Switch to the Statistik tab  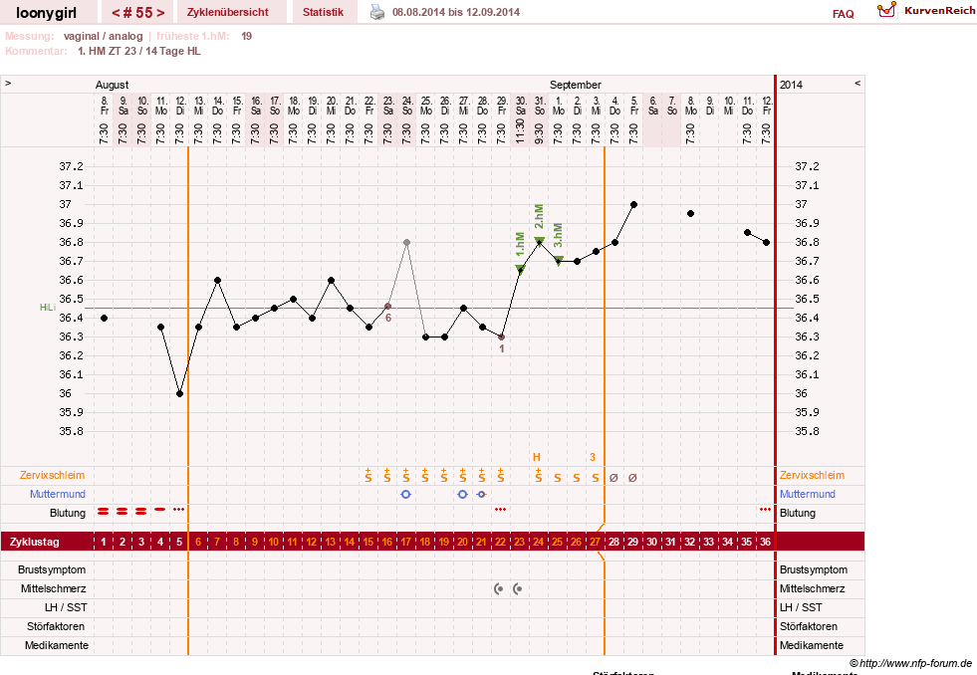pos(323,12)
